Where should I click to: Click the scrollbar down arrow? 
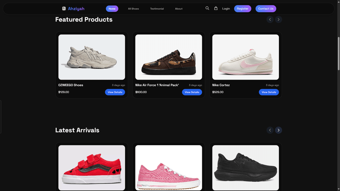point(338,189)
